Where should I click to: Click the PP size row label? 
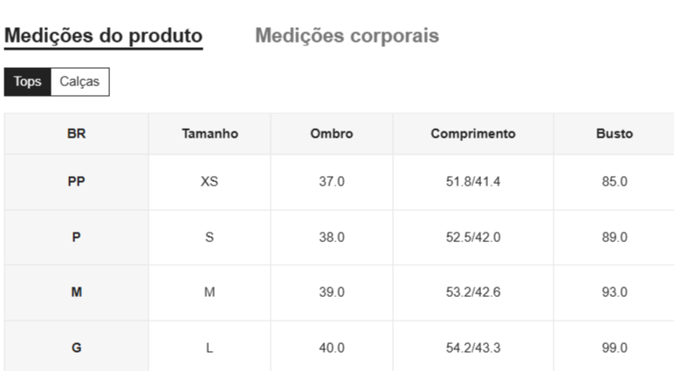pos(76,182)
